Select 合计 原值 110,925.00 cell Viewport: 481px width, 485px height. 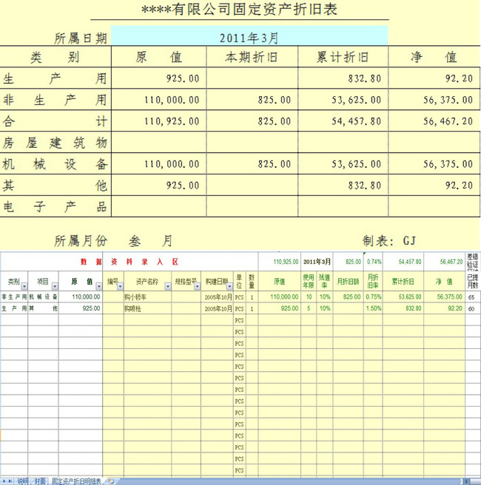click(159, 121)
